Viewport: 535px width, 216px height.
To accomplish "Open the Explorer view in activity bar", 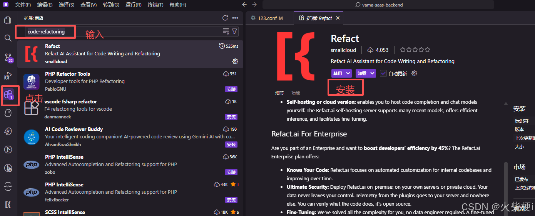I will click(8, 20).
